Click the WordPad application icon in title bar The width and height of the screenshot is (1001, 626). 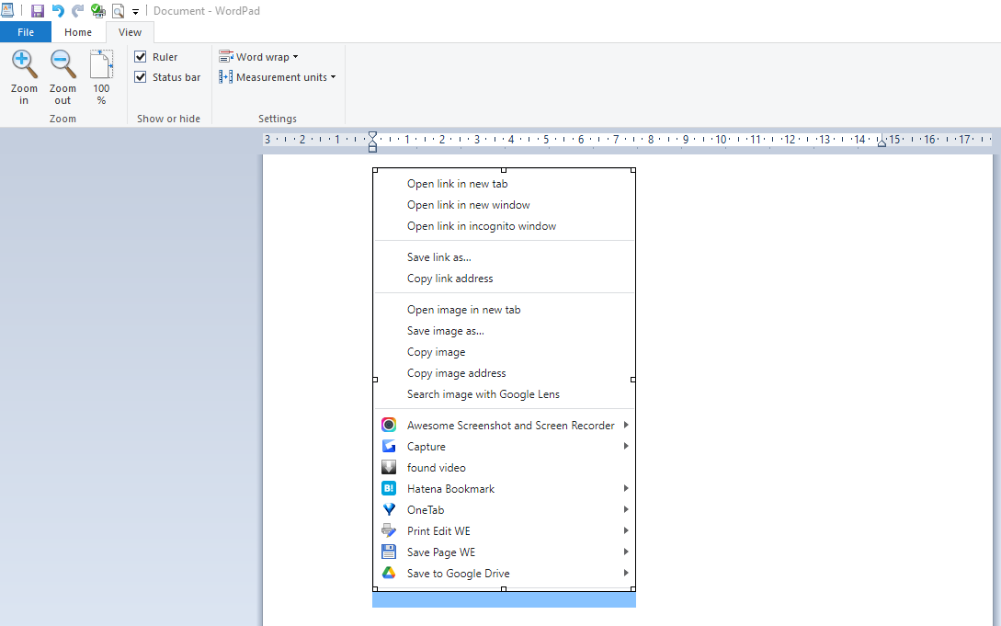coord(7,10)
